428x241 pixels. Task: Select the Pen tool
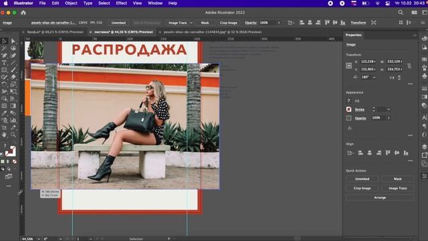[5, 56]
